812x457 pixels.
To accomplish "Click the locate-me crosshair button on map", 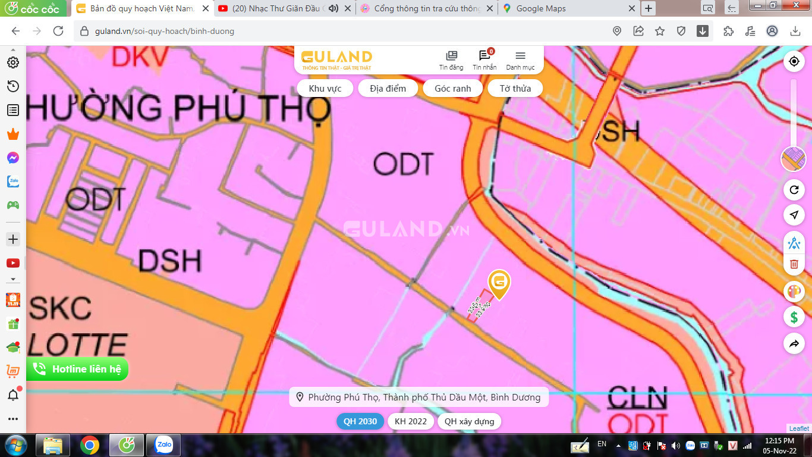I will tap(794, 61).
